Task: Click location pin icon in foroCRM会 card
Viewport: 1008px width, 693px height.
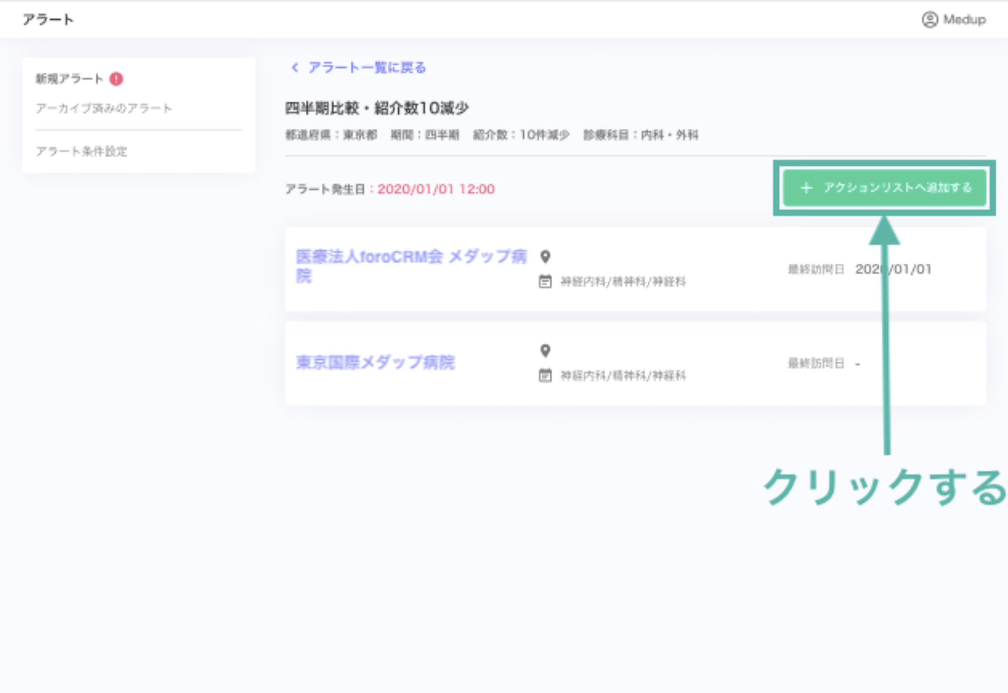Action: point(545,257)
